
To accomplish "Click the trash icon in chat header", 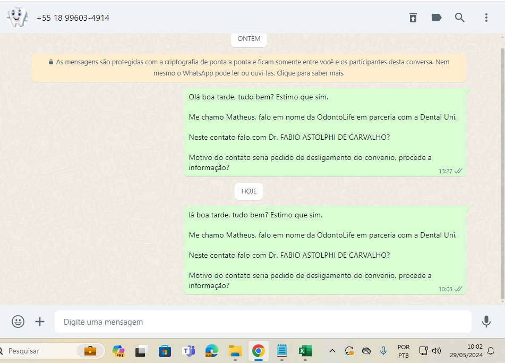I will pyautogui.click(x=413, y=18).
